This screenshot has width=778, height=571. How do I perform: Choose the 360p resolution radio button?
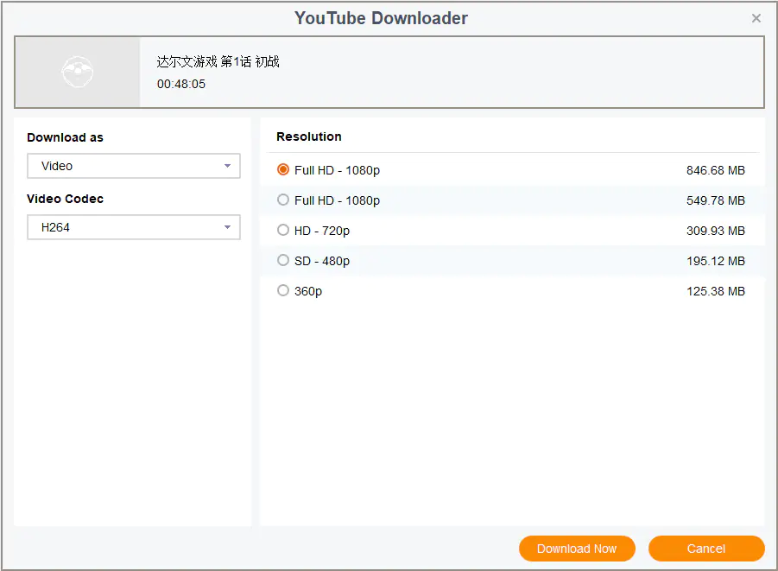[x=283, y=291]
